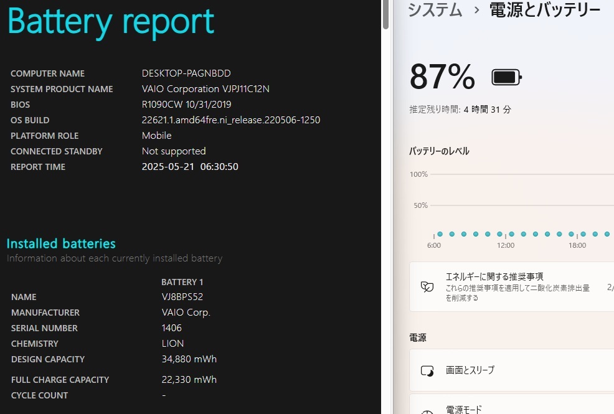
Task: Click the battery icon beside 87%
Action: coord(506,77)
